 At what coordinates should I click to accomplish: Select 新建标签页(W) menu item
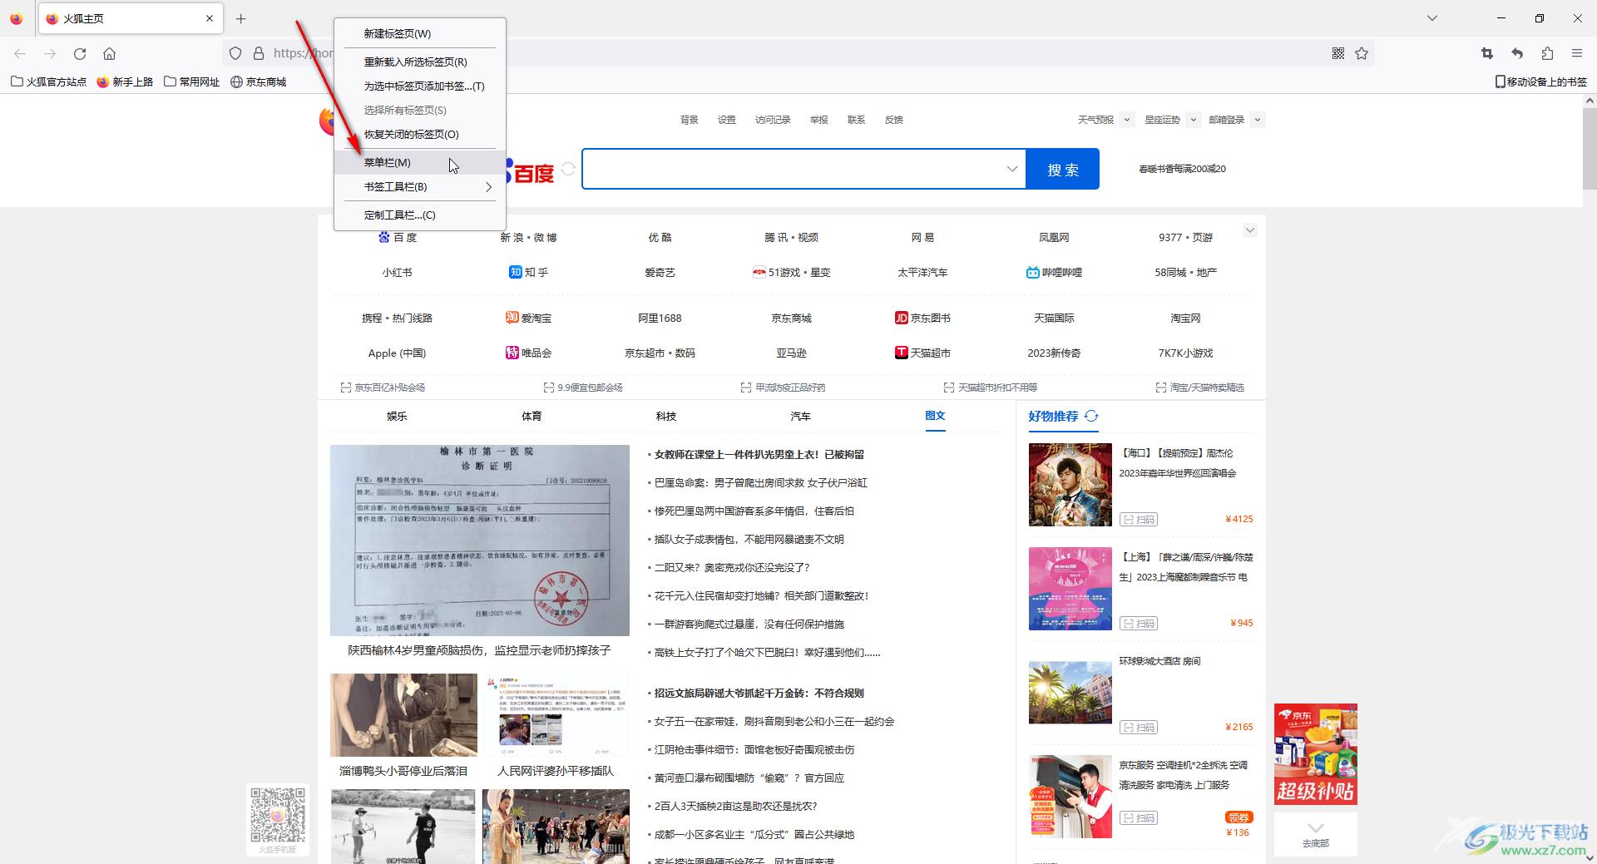(420, 33)
